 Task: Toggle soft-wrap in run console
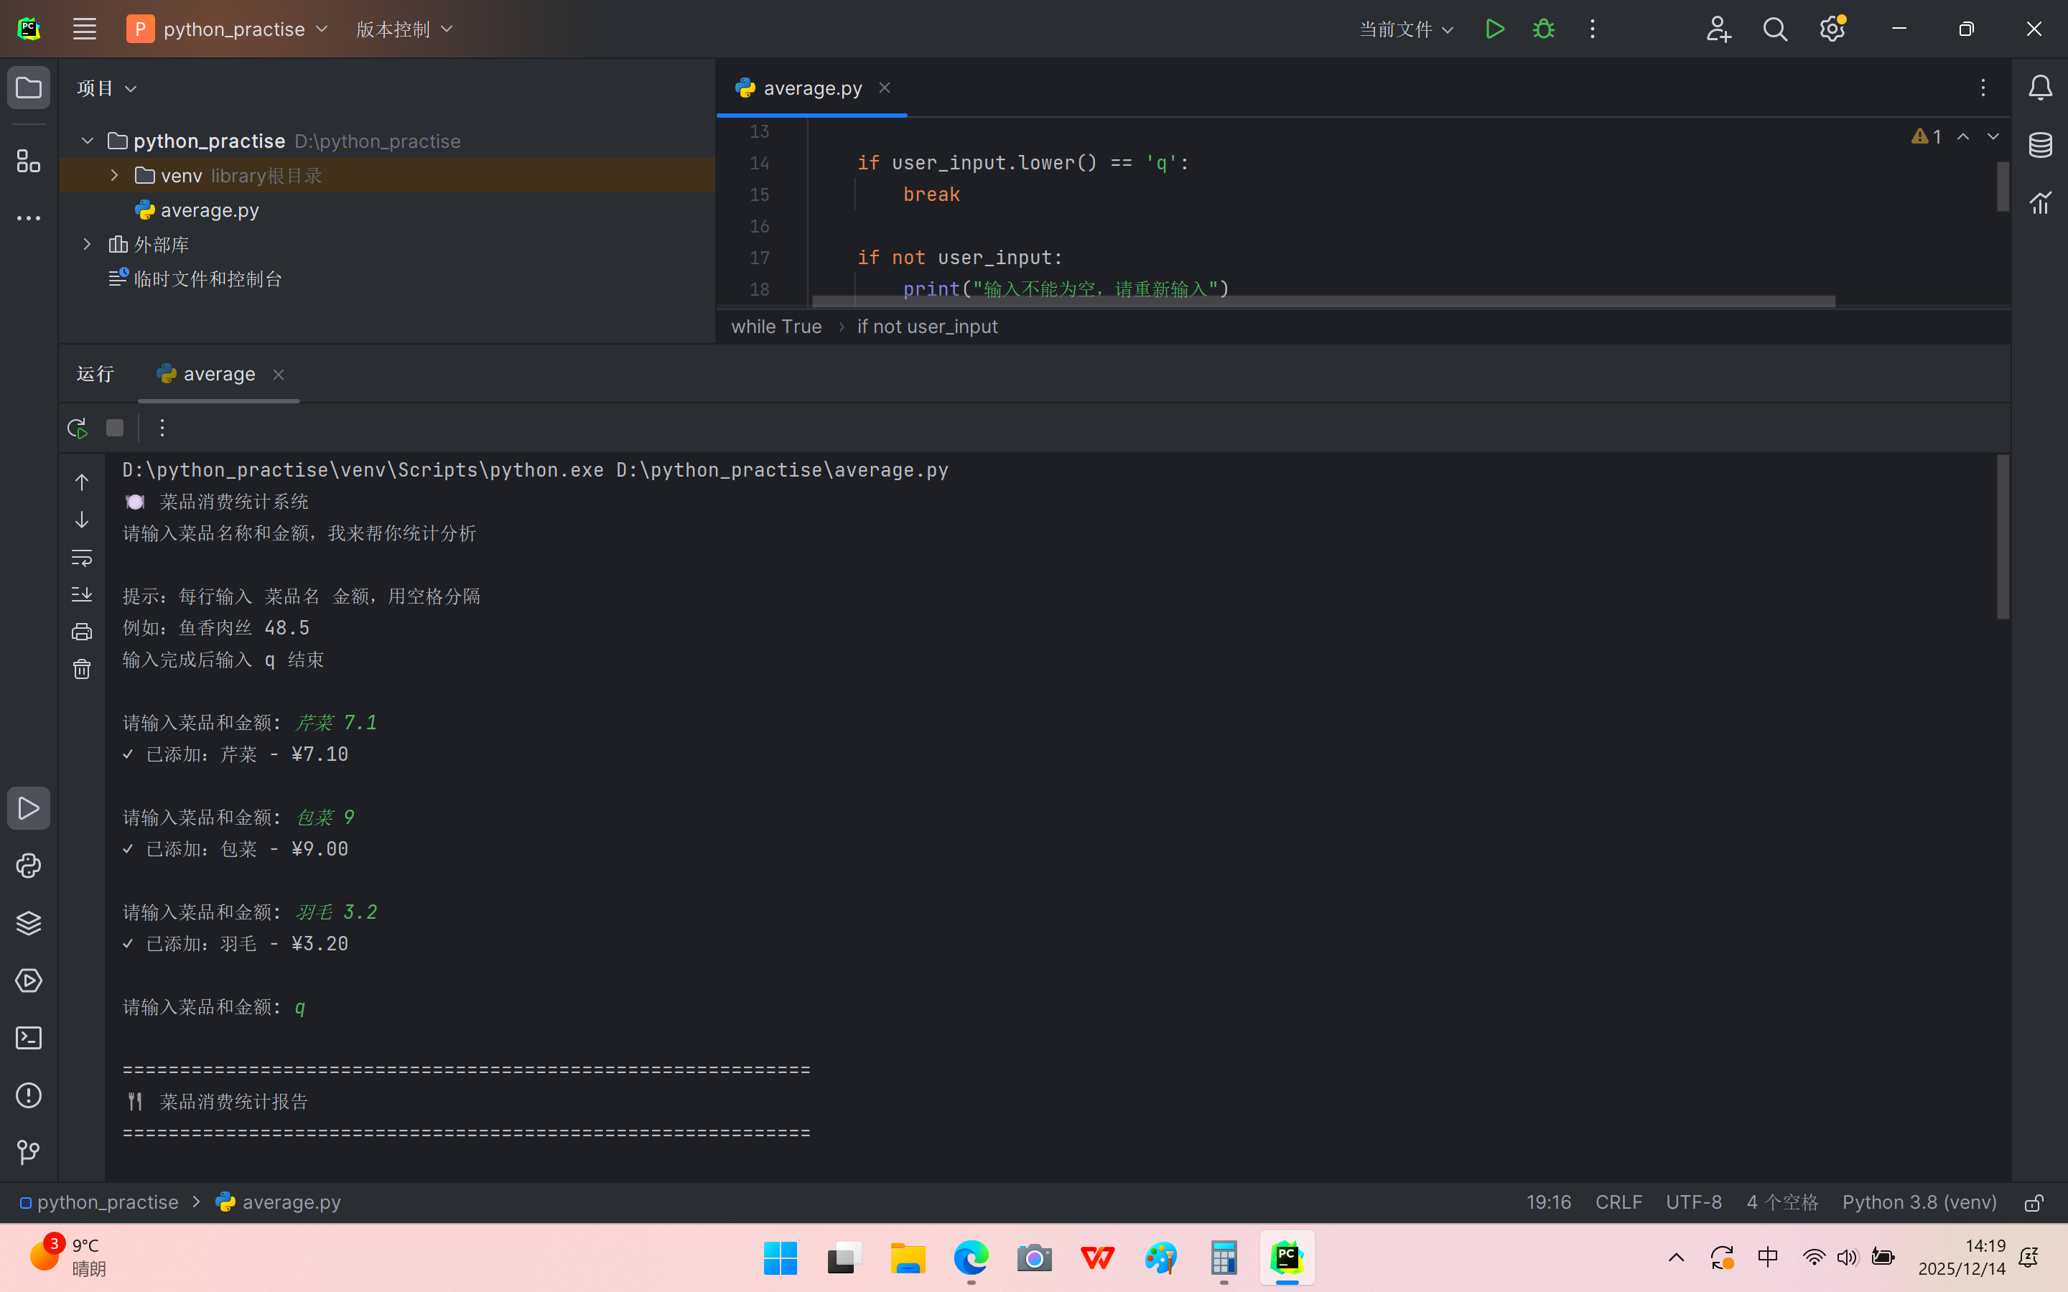[81, 557]
